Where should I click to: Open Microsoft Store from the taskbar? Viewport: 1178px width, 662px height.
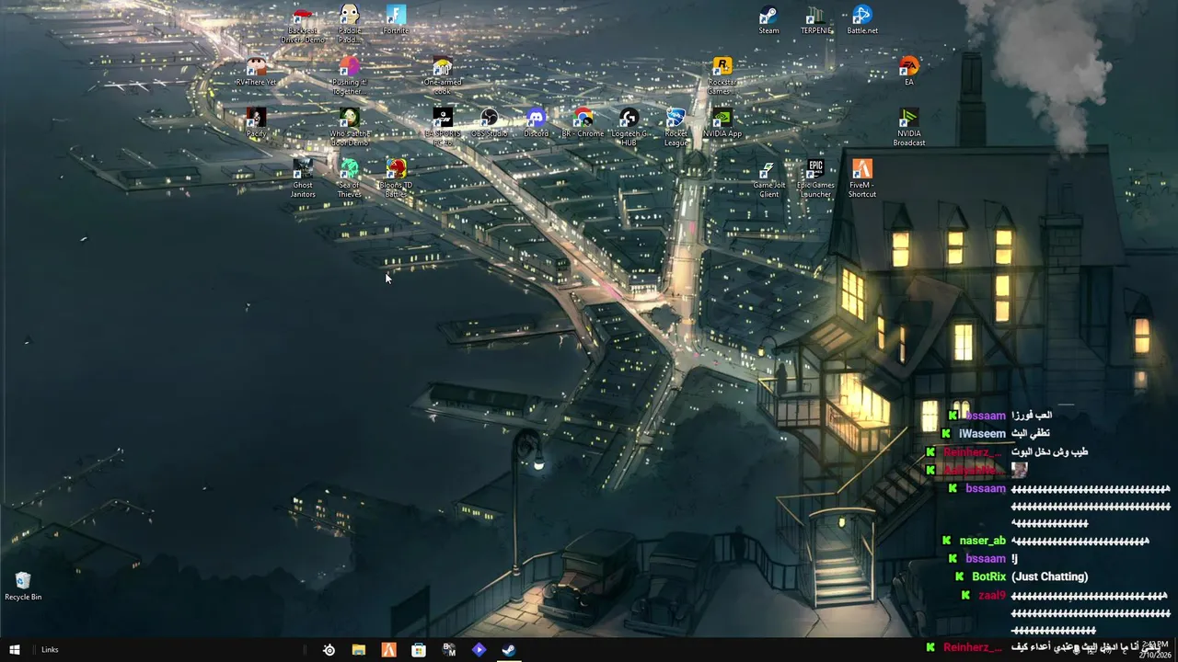click(419, 650)
